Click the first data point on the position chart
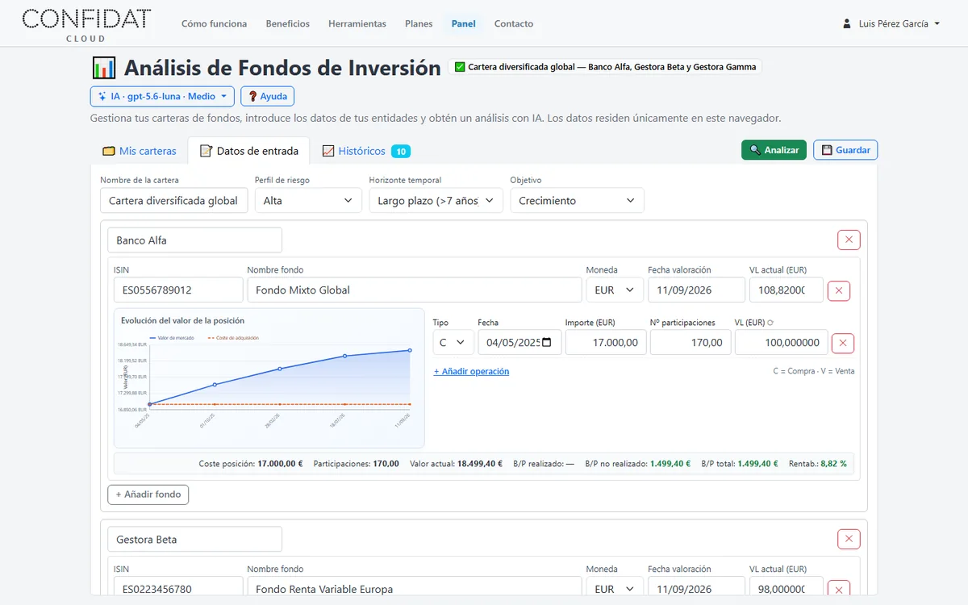 [150, 404]
